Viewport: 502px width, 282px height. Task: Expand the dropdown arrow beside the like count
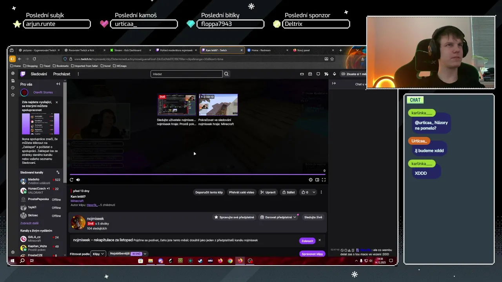click(x=314, y=192)
